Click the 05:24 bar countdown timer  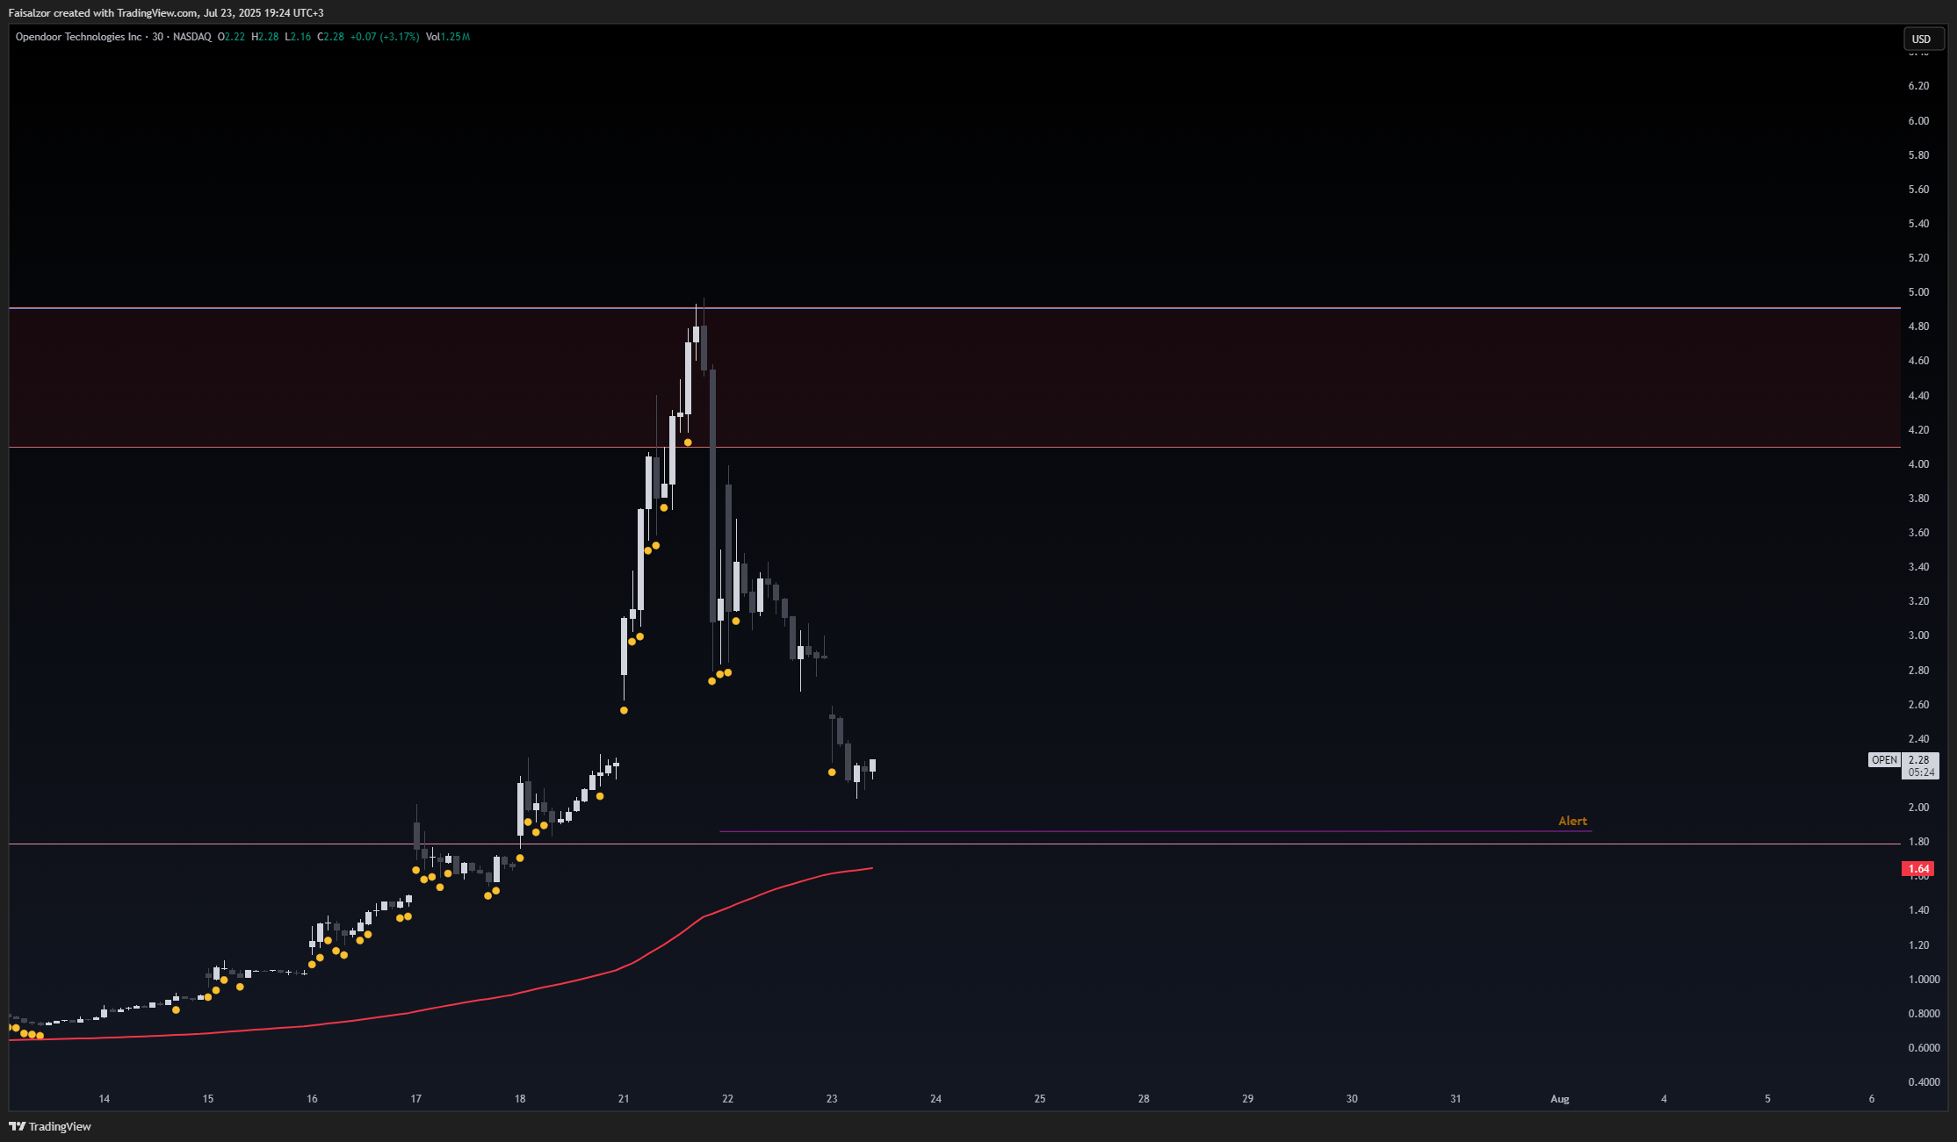pos(1919,772)
